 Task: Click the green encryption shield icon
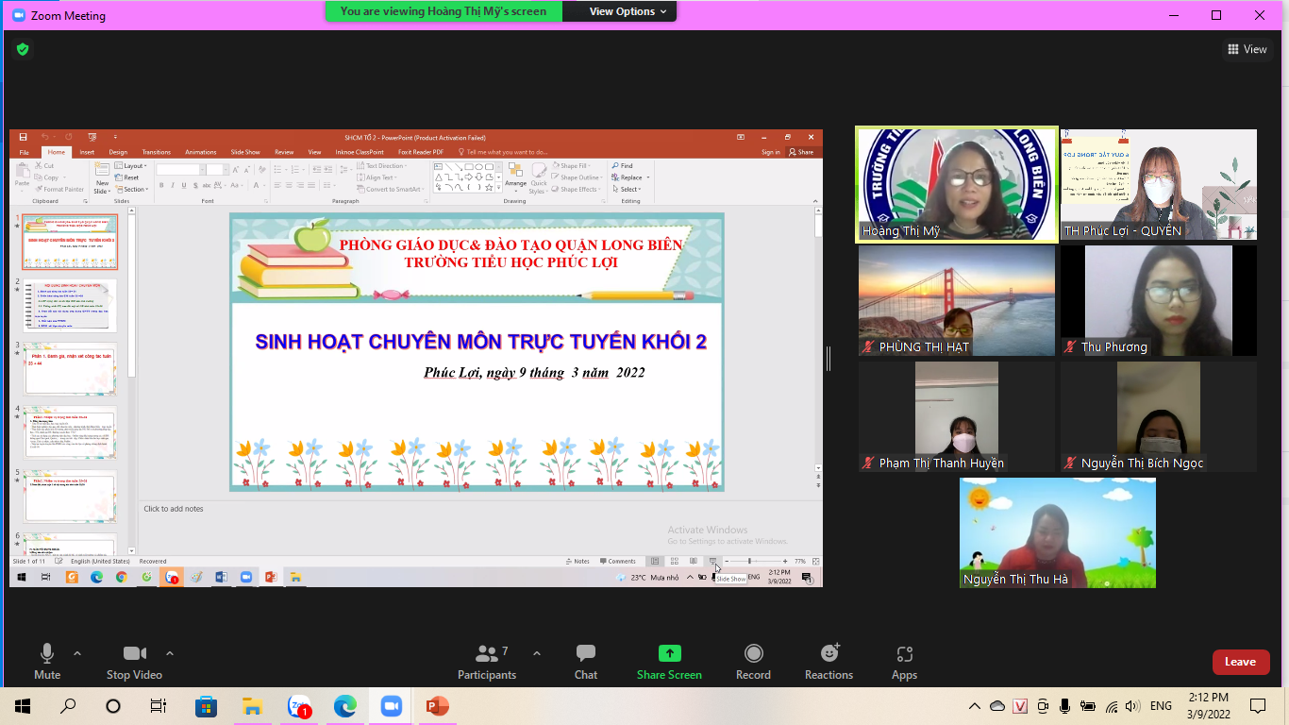pyautogui.click(x=23, y=49)
